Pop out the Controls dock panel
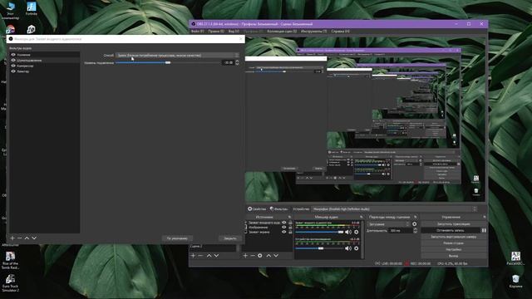Image resolution: width=532 pixels, height=299 pixels. point(484,217)
